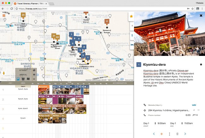Select blue map marker number 4
Image resolution: width=205 pixels, height=138 pixels.
click(x=84, y=47)
